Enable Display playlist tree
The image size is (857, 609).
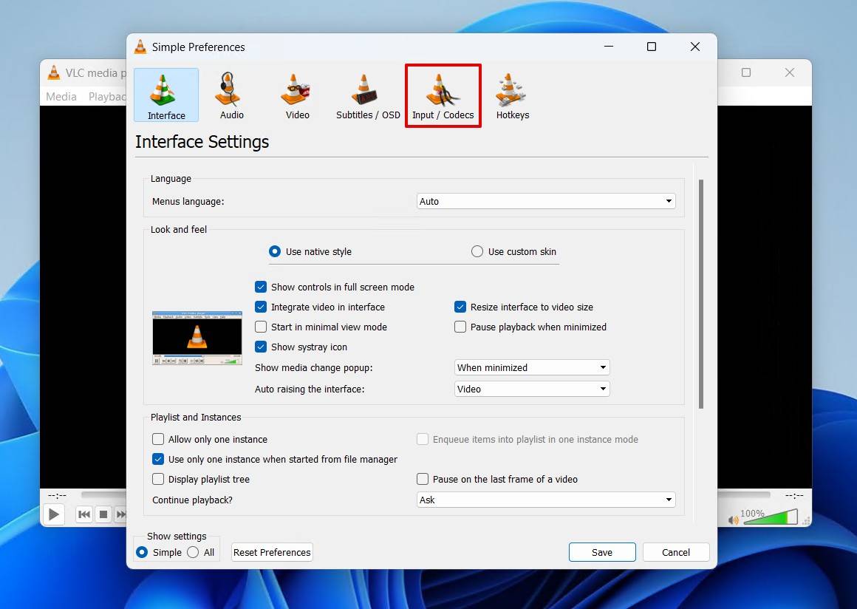[201, 480]
